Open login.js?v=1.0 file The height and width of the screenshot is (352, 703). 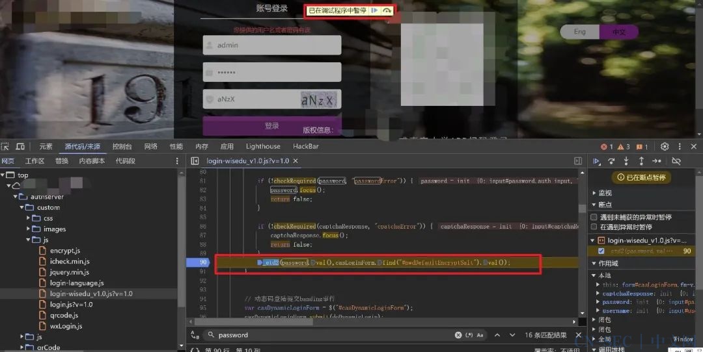72,304
